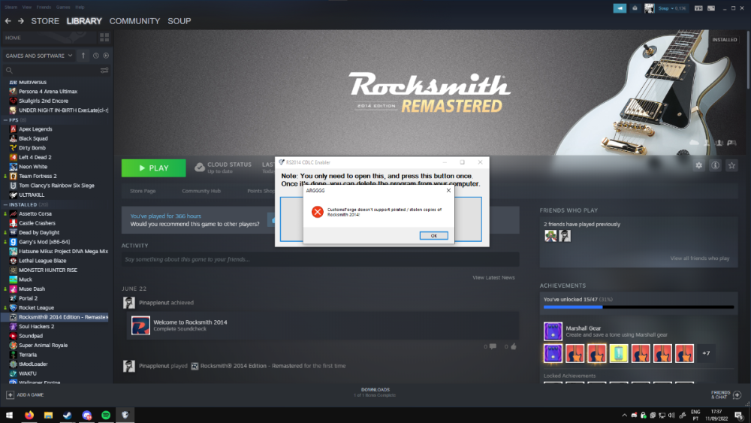Viewport: 751px width, 423px height.
Task: Add Rocksmith to favorites star
Action: pyautogui.click(x=731, y=165)
